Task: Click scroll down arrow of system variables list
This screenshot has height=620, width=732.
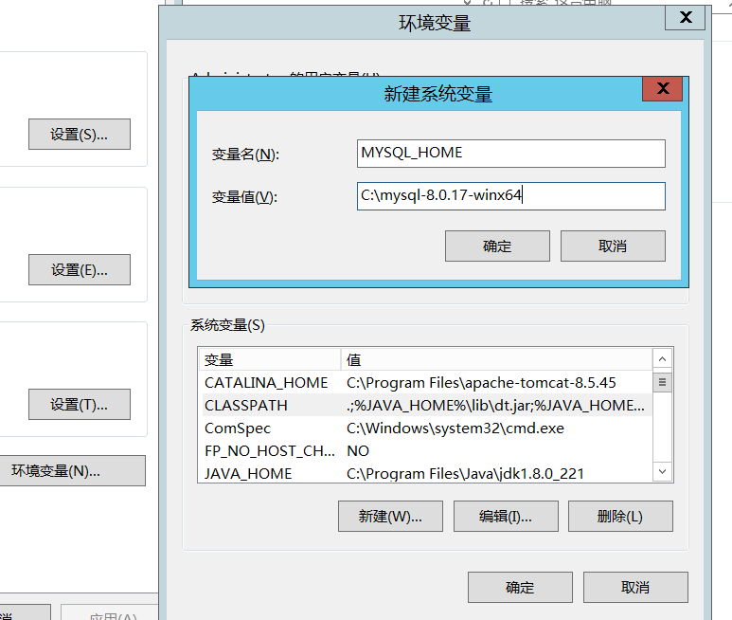Action: click(662, 471)
